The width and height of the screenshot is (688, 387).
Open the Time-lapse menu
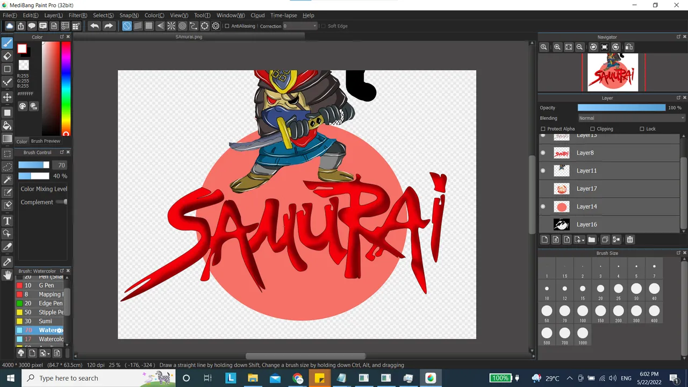pos(283,15)
